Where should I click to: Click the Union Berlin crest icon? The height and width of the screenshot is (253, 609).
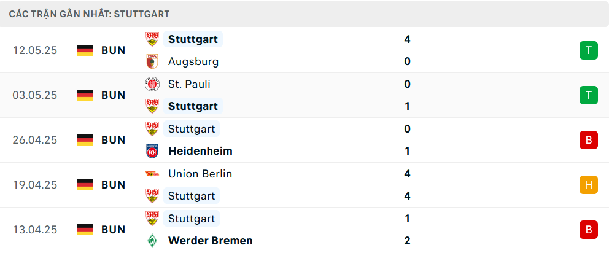click(152, 174)
